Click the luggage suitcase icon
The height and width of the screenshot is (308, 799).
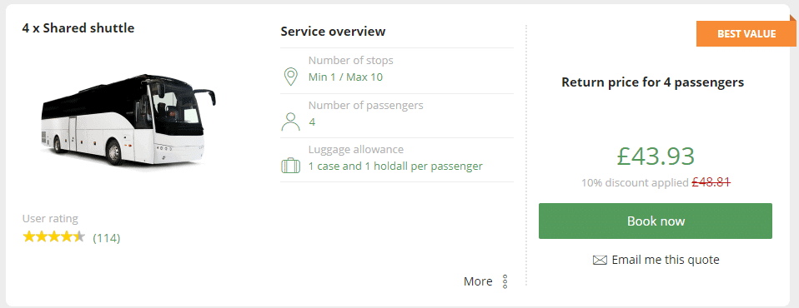(290, 166)
